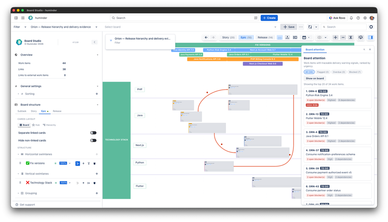The height and width of the screenshot is (222, 388).
Task: Collapse the General settings section
Action: [97, 86]
